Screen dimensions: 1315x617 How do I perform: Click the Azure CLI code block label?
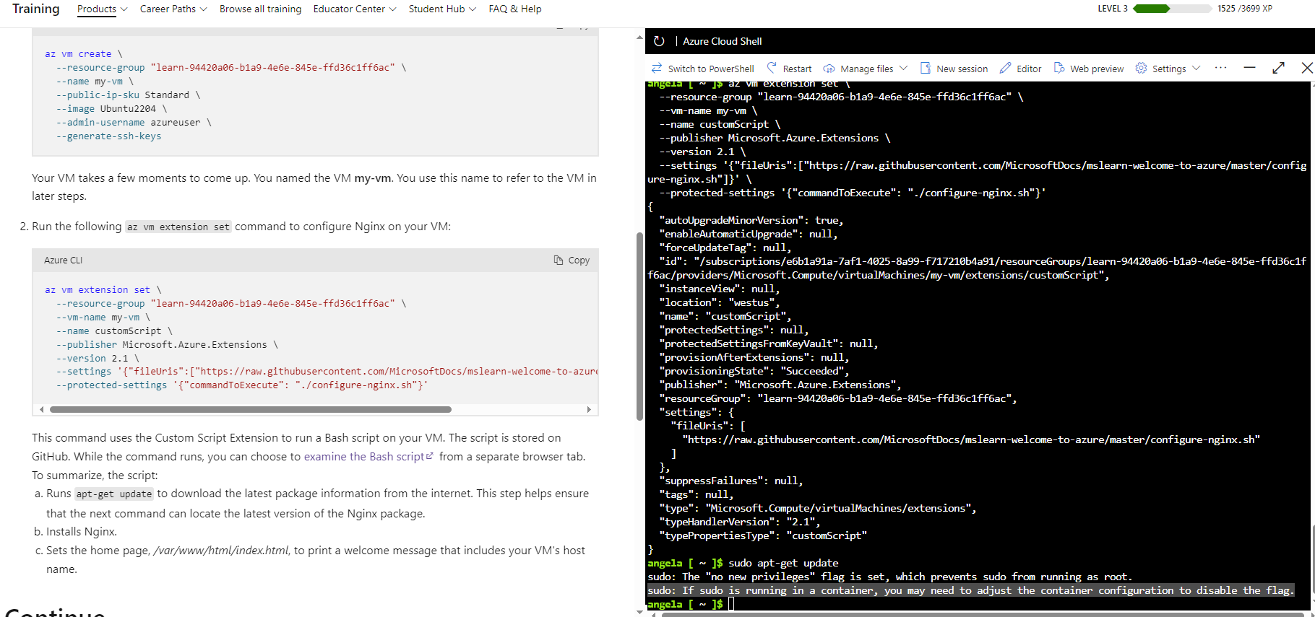[x=64, y=260]
